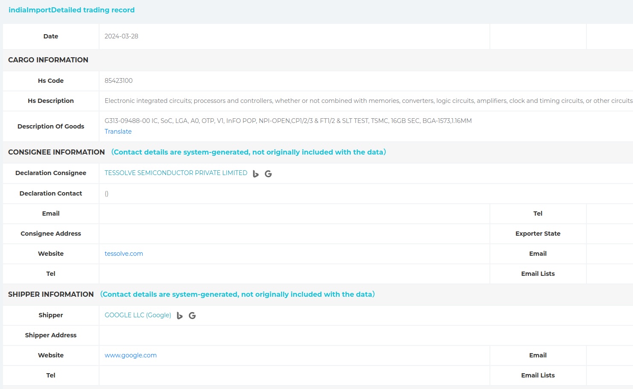The height and width of the screenshot is (389, 633).
Task: Search Google LLC shipper on Bing
Action: [x=180, y=316]
